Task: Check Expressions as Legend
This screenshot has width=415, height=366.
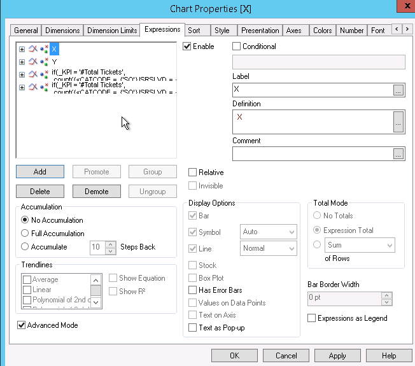Action: coord(311,318)
